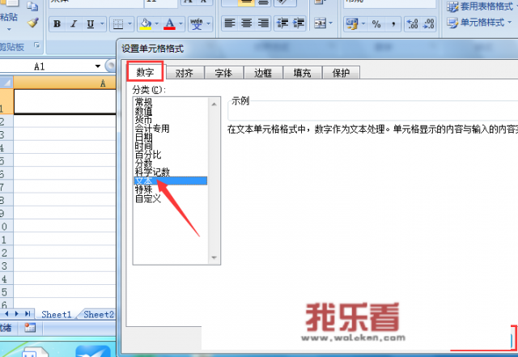Click category list scroll-down arrow
This screenshot has width=518, height=357.
(x=214, y=257)
